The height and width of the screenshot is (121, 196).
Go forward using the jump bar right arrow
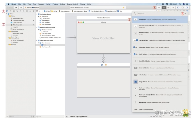coord(42,11)
